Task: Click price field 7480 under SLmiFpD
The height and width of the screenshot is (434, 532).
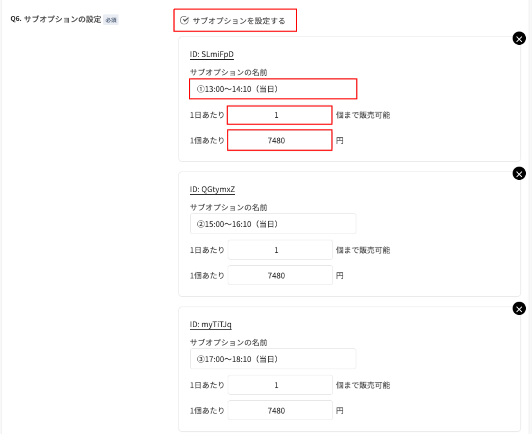Action: (x=280, y=140)
